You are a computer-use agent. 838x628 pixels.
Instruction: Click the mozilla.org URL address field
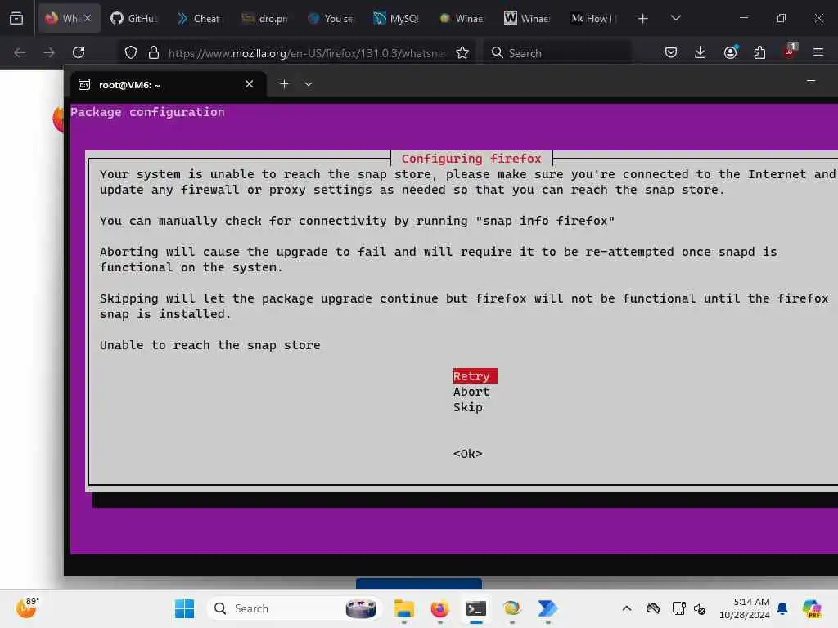pos(306,53)
